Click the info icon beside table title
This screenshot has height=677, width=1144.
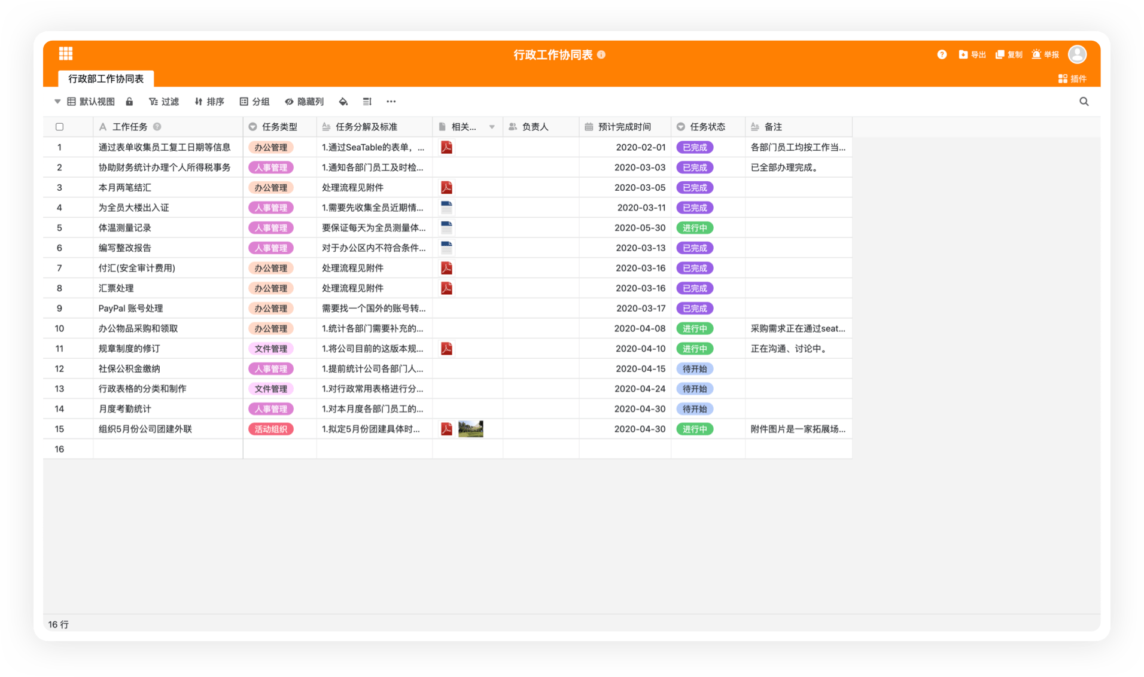point(601,55)
